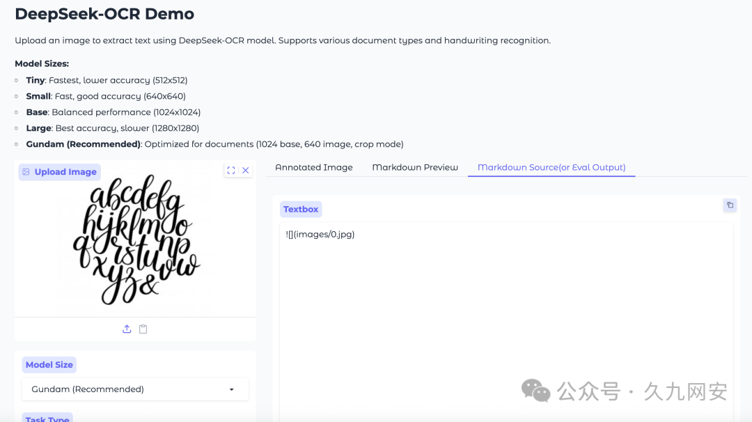Click the upload arrow icon below the preview
This screenshot has width=752, height=422.
[127, 329]
